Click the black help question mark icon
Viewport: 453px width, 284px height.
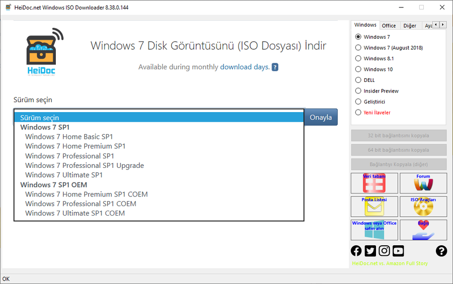pos(441,251)
